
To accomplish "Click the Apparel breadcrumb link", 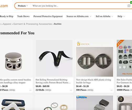I will (x=7, y=24).
